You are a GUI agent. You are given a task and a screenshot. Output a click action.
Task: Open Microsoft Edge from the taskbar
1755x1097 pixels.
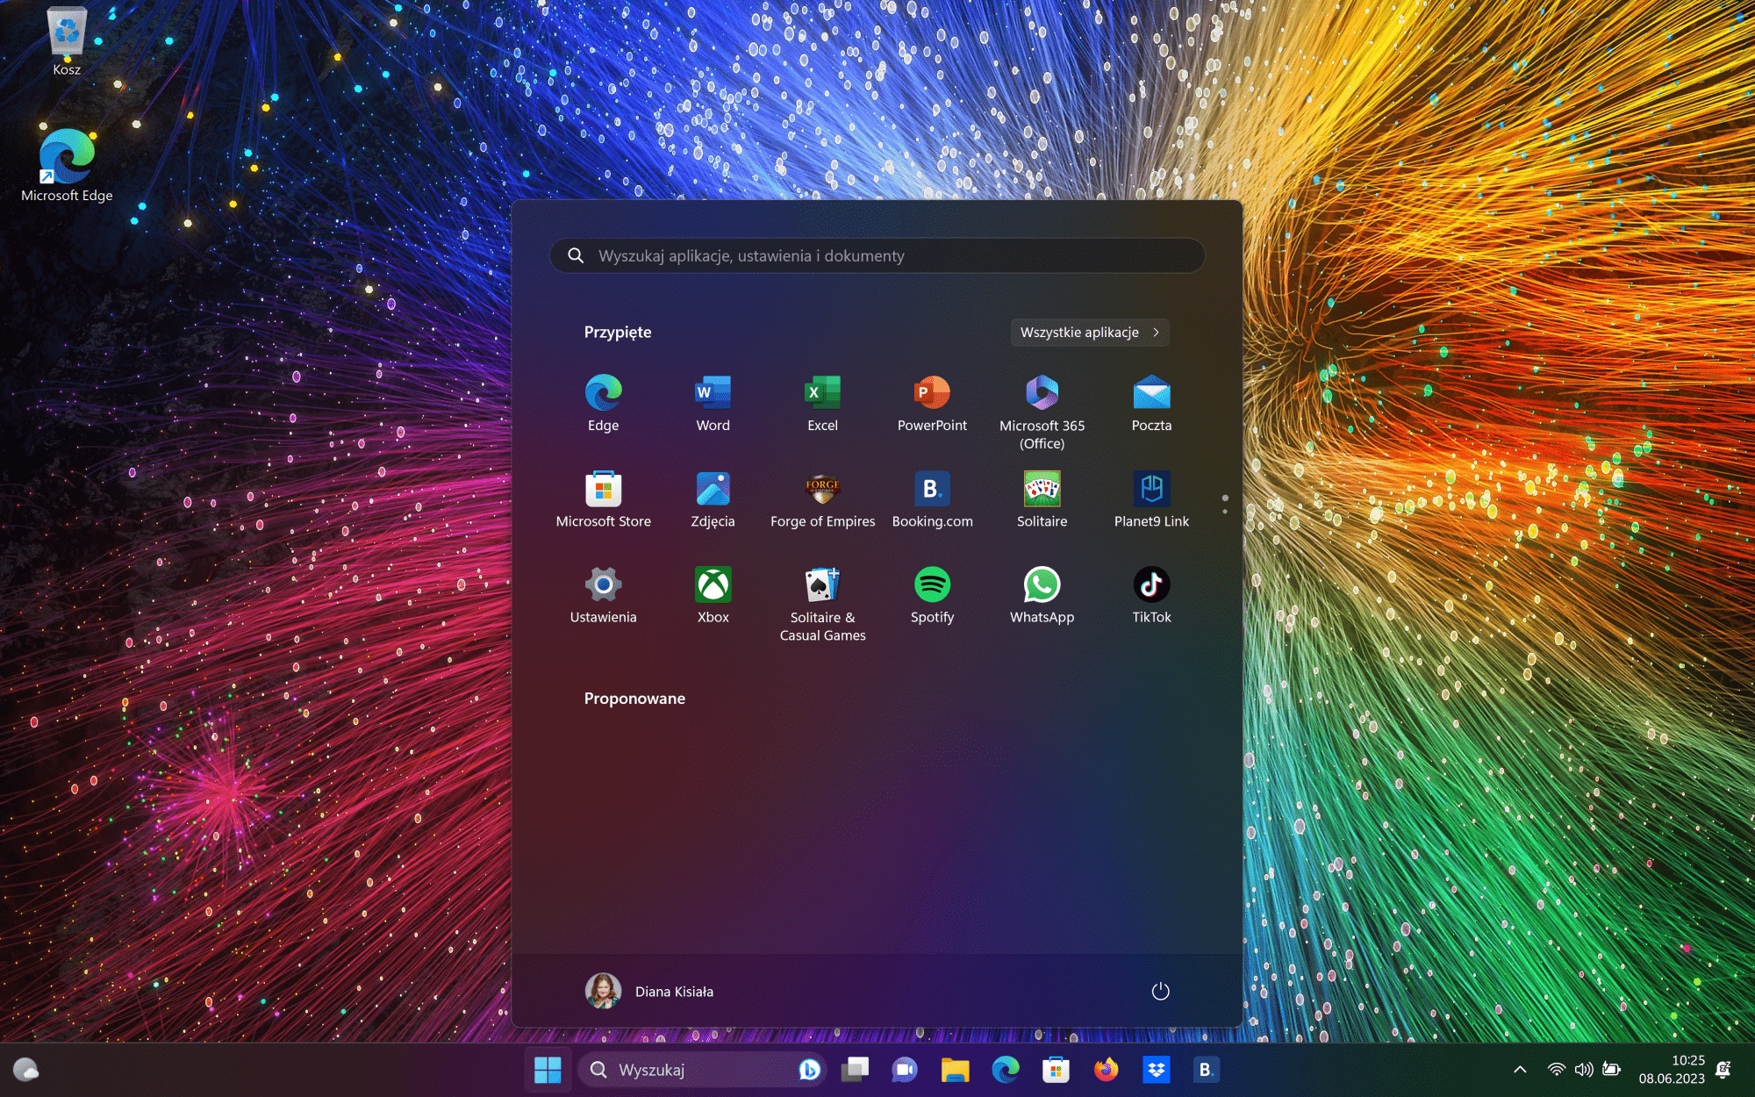click(1006, 1070)
